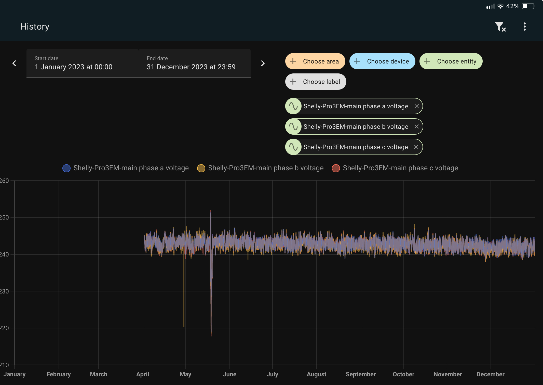Click the sine icon on phase a chip

pyautogui.click(x=293, y=106)
